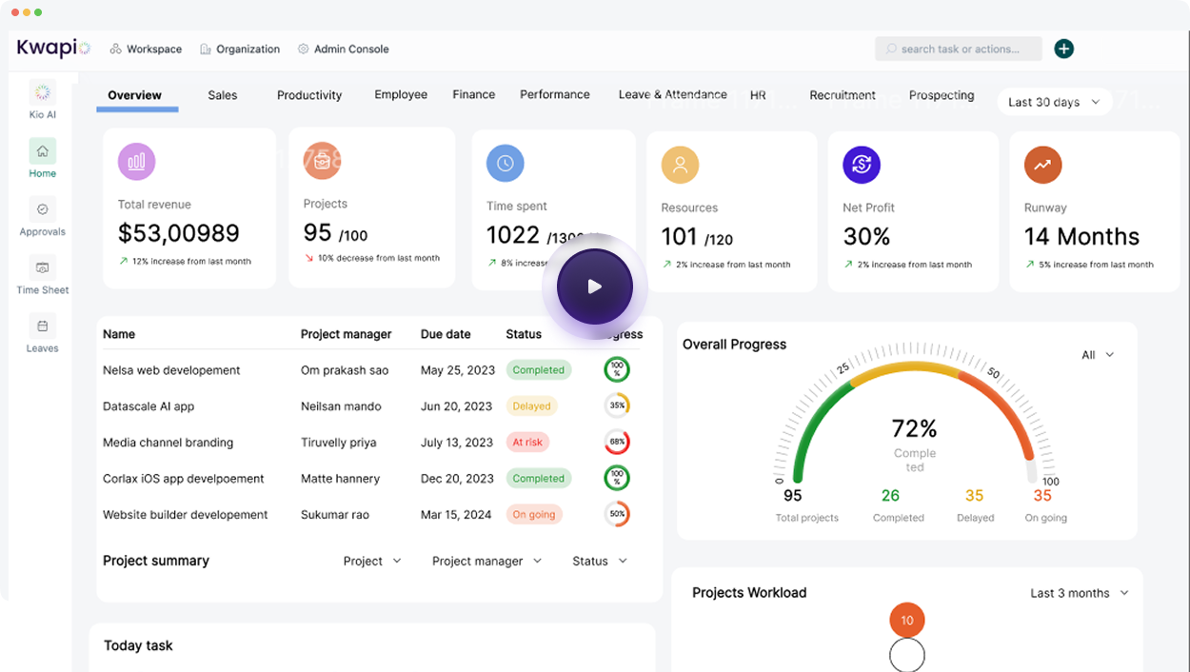Click the 50% progress ring for Website builder
Image resolution: width=1190 pixels, height=672 pixels.
tap(617, 514)
